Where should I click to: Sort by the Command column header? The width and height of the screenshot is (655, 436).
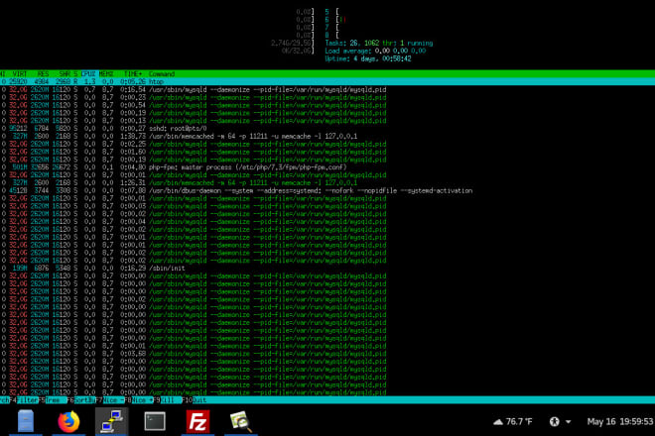(162, 74)
